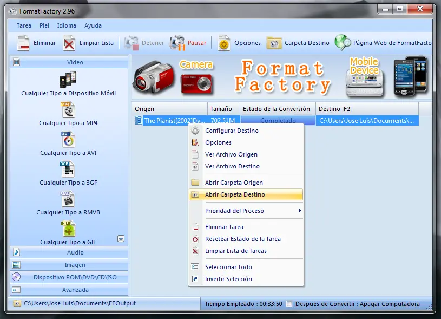Click the C:\Users\Jose Luis\Documents\FFOutput status path
This screenshot has height=319, width=441.
(x=80, y=303)
